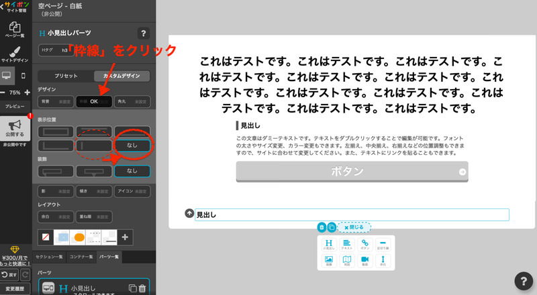Increase zoom with the plus icon

click(x=28, y=93)
